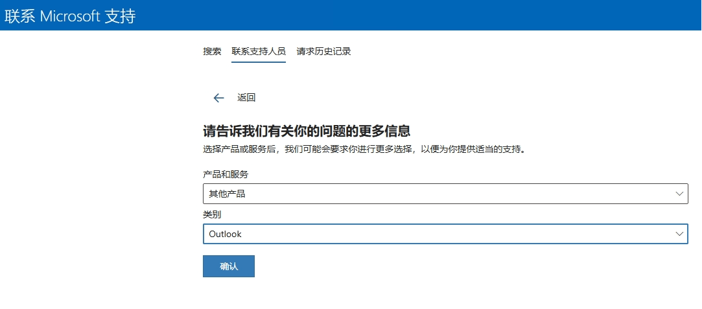This screenshot has height=309, width=702.
Task: Click the 返回 back label
Action: coord(246,98)
